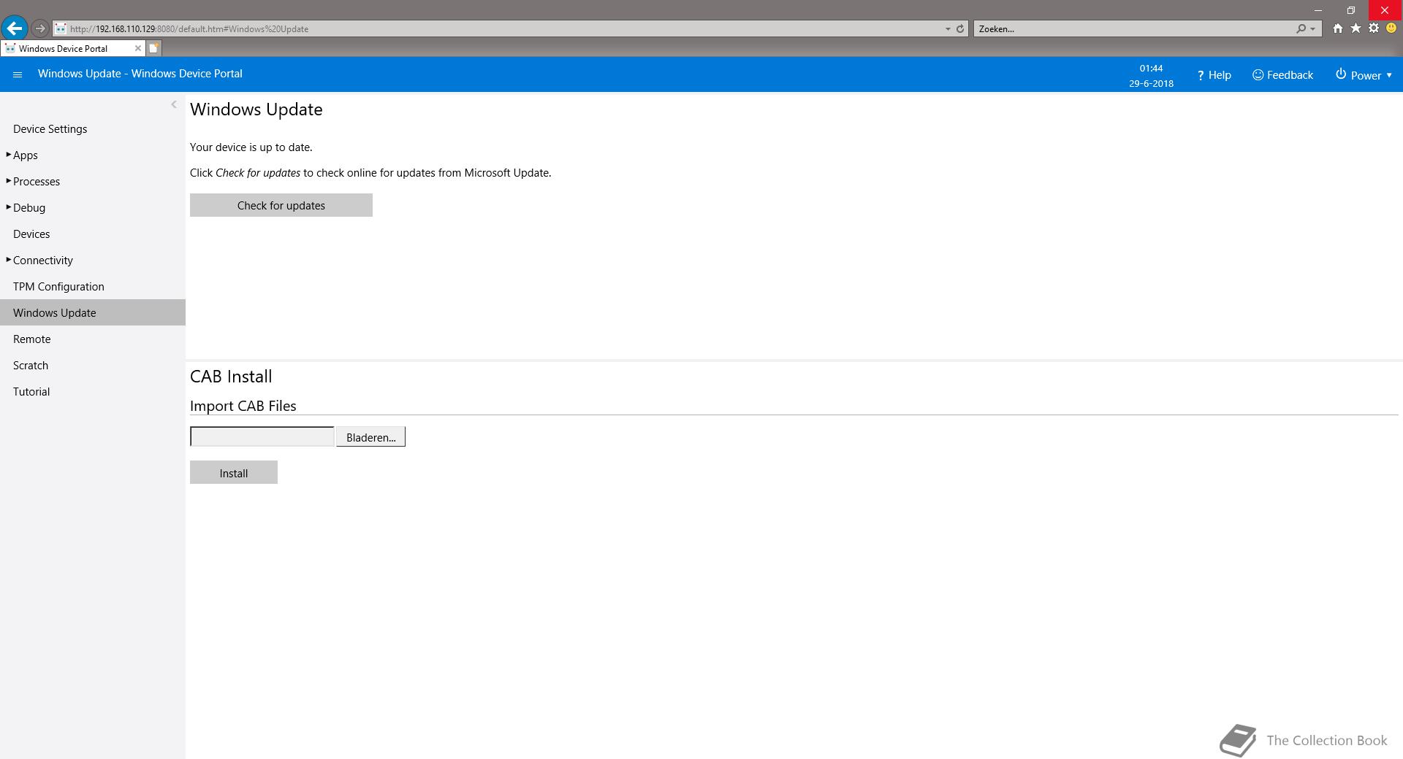Expand the Connectivity tree node
The image size is (1403, 759).
click(x=8, y=260)
